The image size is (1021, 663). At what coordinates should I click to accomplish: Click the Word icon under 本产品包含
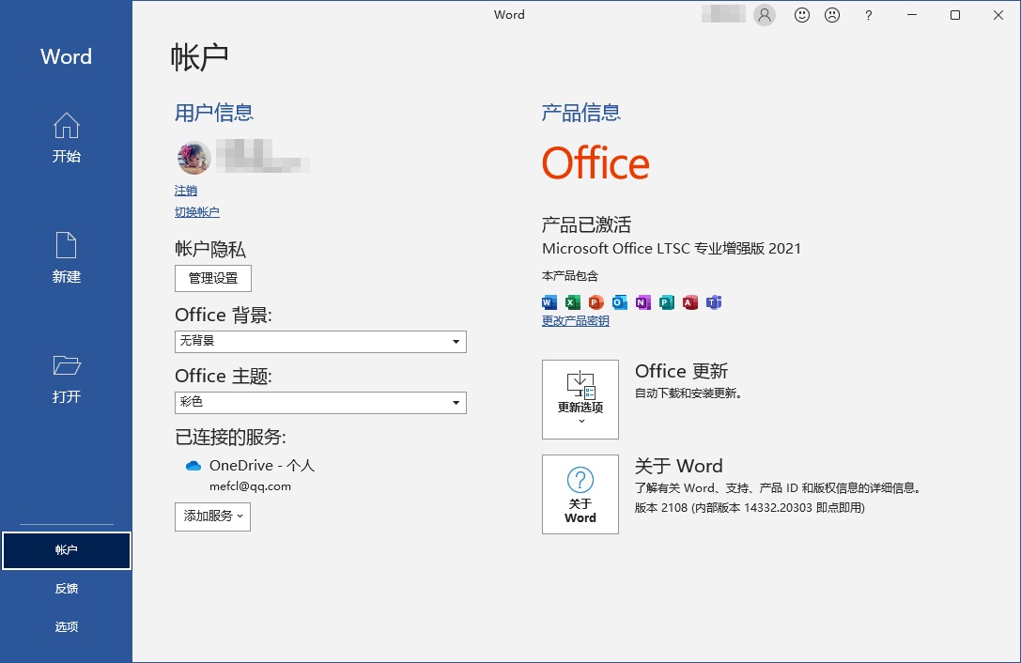(549, 302)
